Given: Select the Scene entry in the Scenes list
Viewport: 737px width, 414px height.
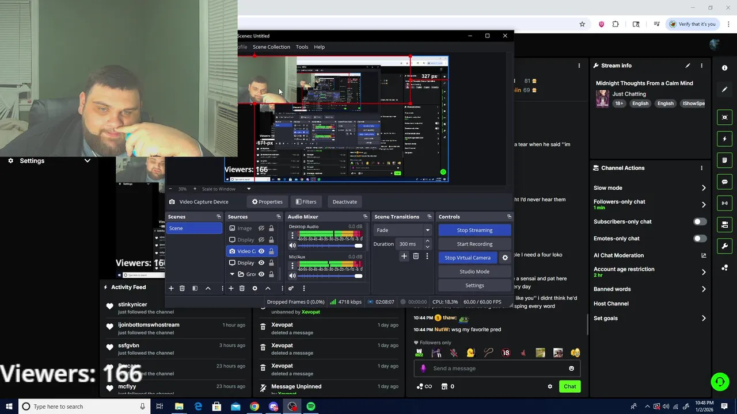Looking at the screenshot, I should pos(194,228).
